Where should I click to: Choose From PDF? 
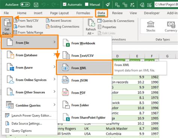[x=84, y=93]
